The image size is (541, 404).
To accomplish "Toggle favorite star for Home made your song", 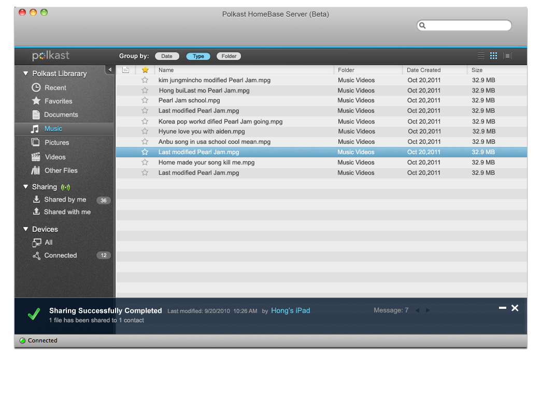I will pyautogui.click(x=145, y=162).
